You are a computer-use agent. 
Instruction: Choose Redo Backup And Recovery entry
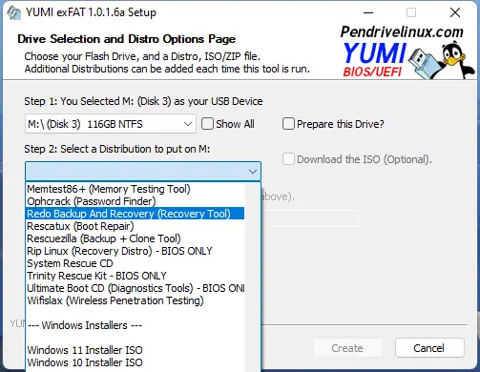click(x=135, y=214)
